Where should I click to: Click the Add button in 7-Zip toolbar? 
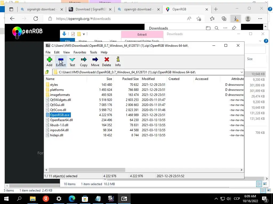point(49,62)
